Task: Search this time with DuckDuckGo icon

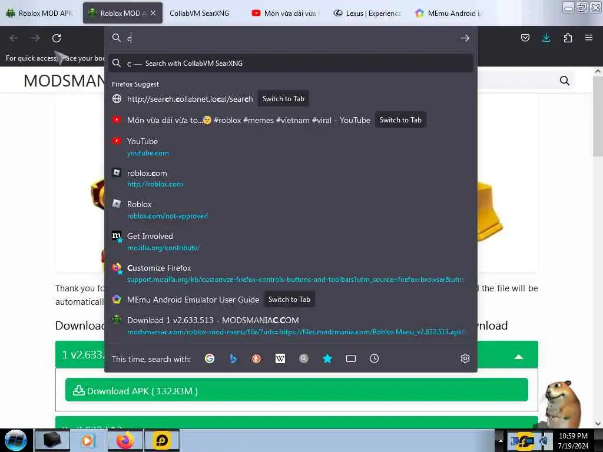Action: tap(257, 358)
